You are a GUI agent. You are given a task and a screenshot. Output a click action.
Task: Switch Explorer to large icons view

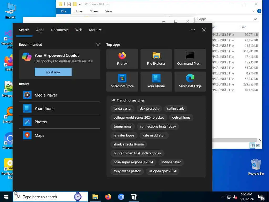tap(258, 145)
